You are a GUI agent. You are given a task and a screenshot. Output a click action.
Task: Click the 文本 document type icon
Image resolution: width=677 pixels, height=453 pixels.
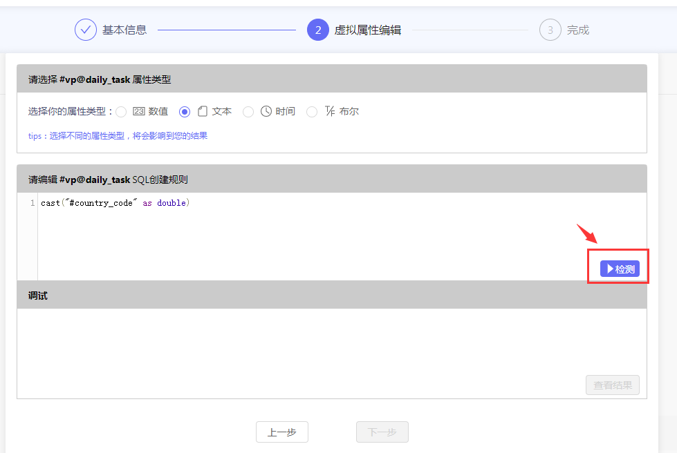pyautogui.click(x=203, y=111)
